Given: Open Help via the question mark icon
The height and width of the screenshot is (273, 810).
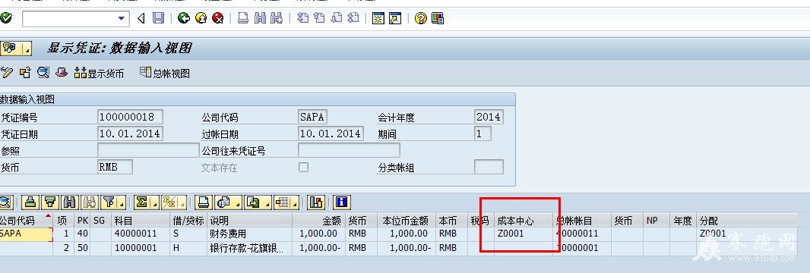Looking at the screenshot, I should (420, 18).
